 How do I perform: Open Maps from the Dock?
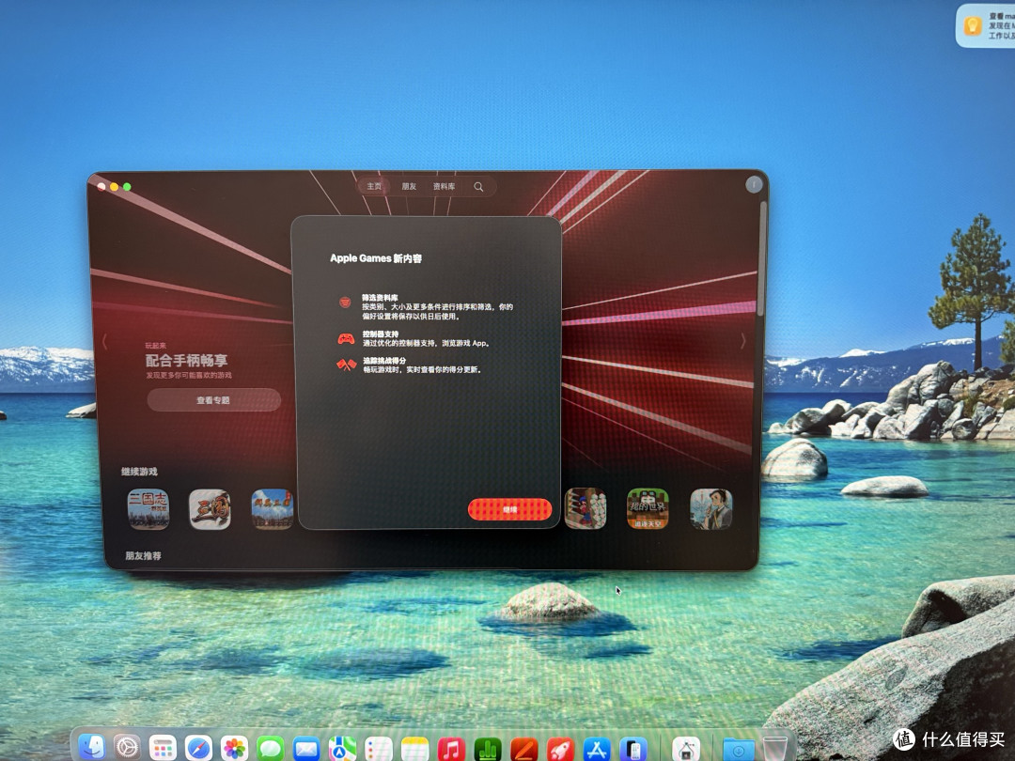342,750
